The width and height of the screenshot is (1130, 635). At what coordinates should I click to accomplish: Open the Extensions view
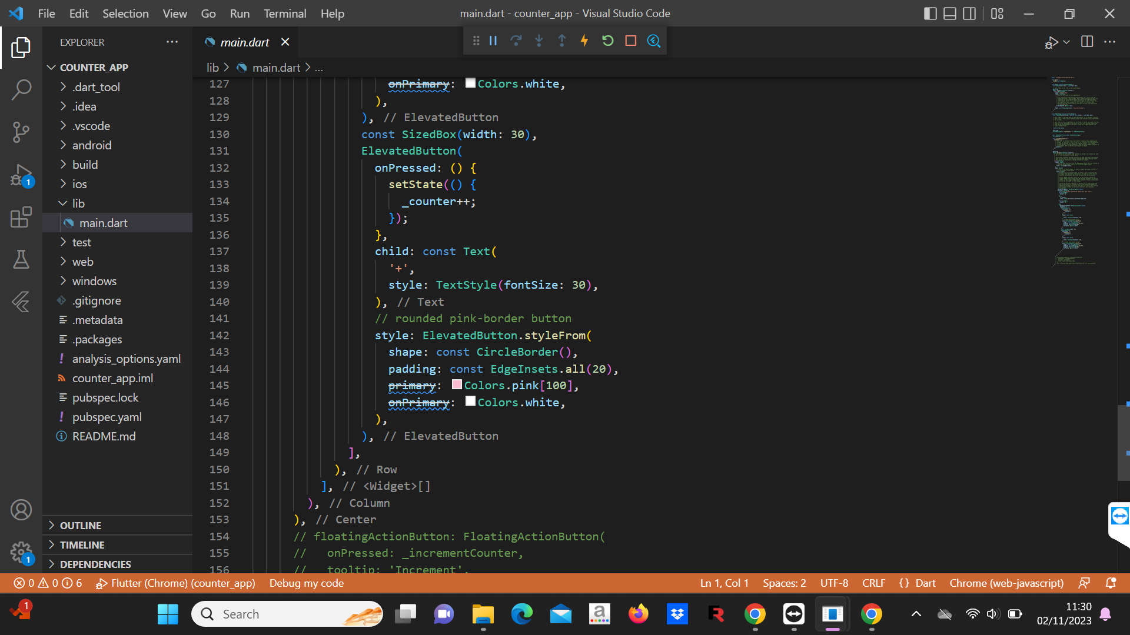21,217
